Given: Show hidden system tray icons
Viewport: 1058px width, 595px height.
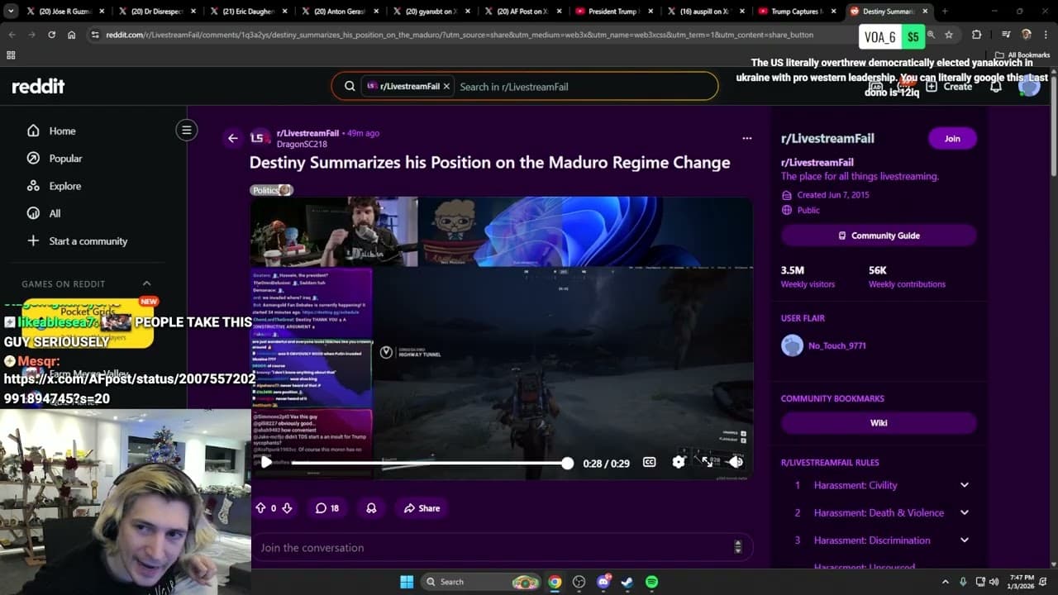Looking at the screenshot, I should coord(946,582).
